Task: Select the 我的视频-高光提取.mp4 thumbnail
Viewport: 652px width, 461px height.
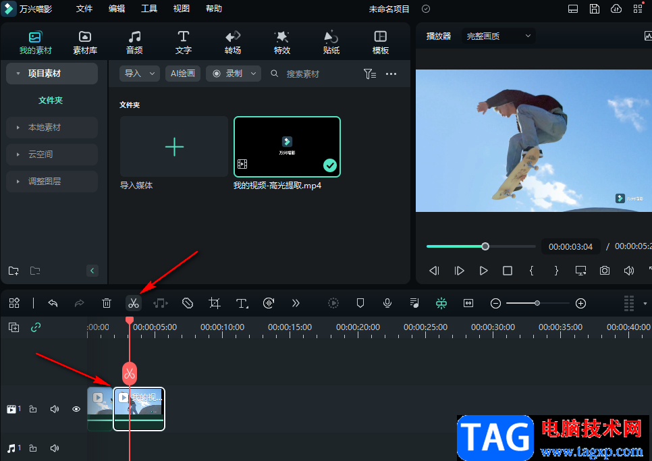Action: click(287, 146)
